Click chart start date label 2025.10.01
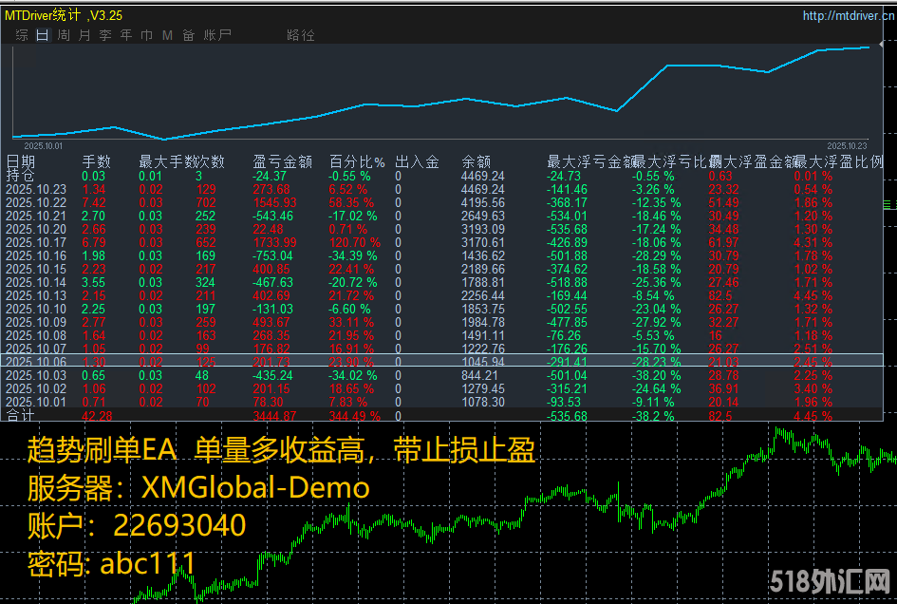Screen dimensions: 897x604 [x=44, y=146]
